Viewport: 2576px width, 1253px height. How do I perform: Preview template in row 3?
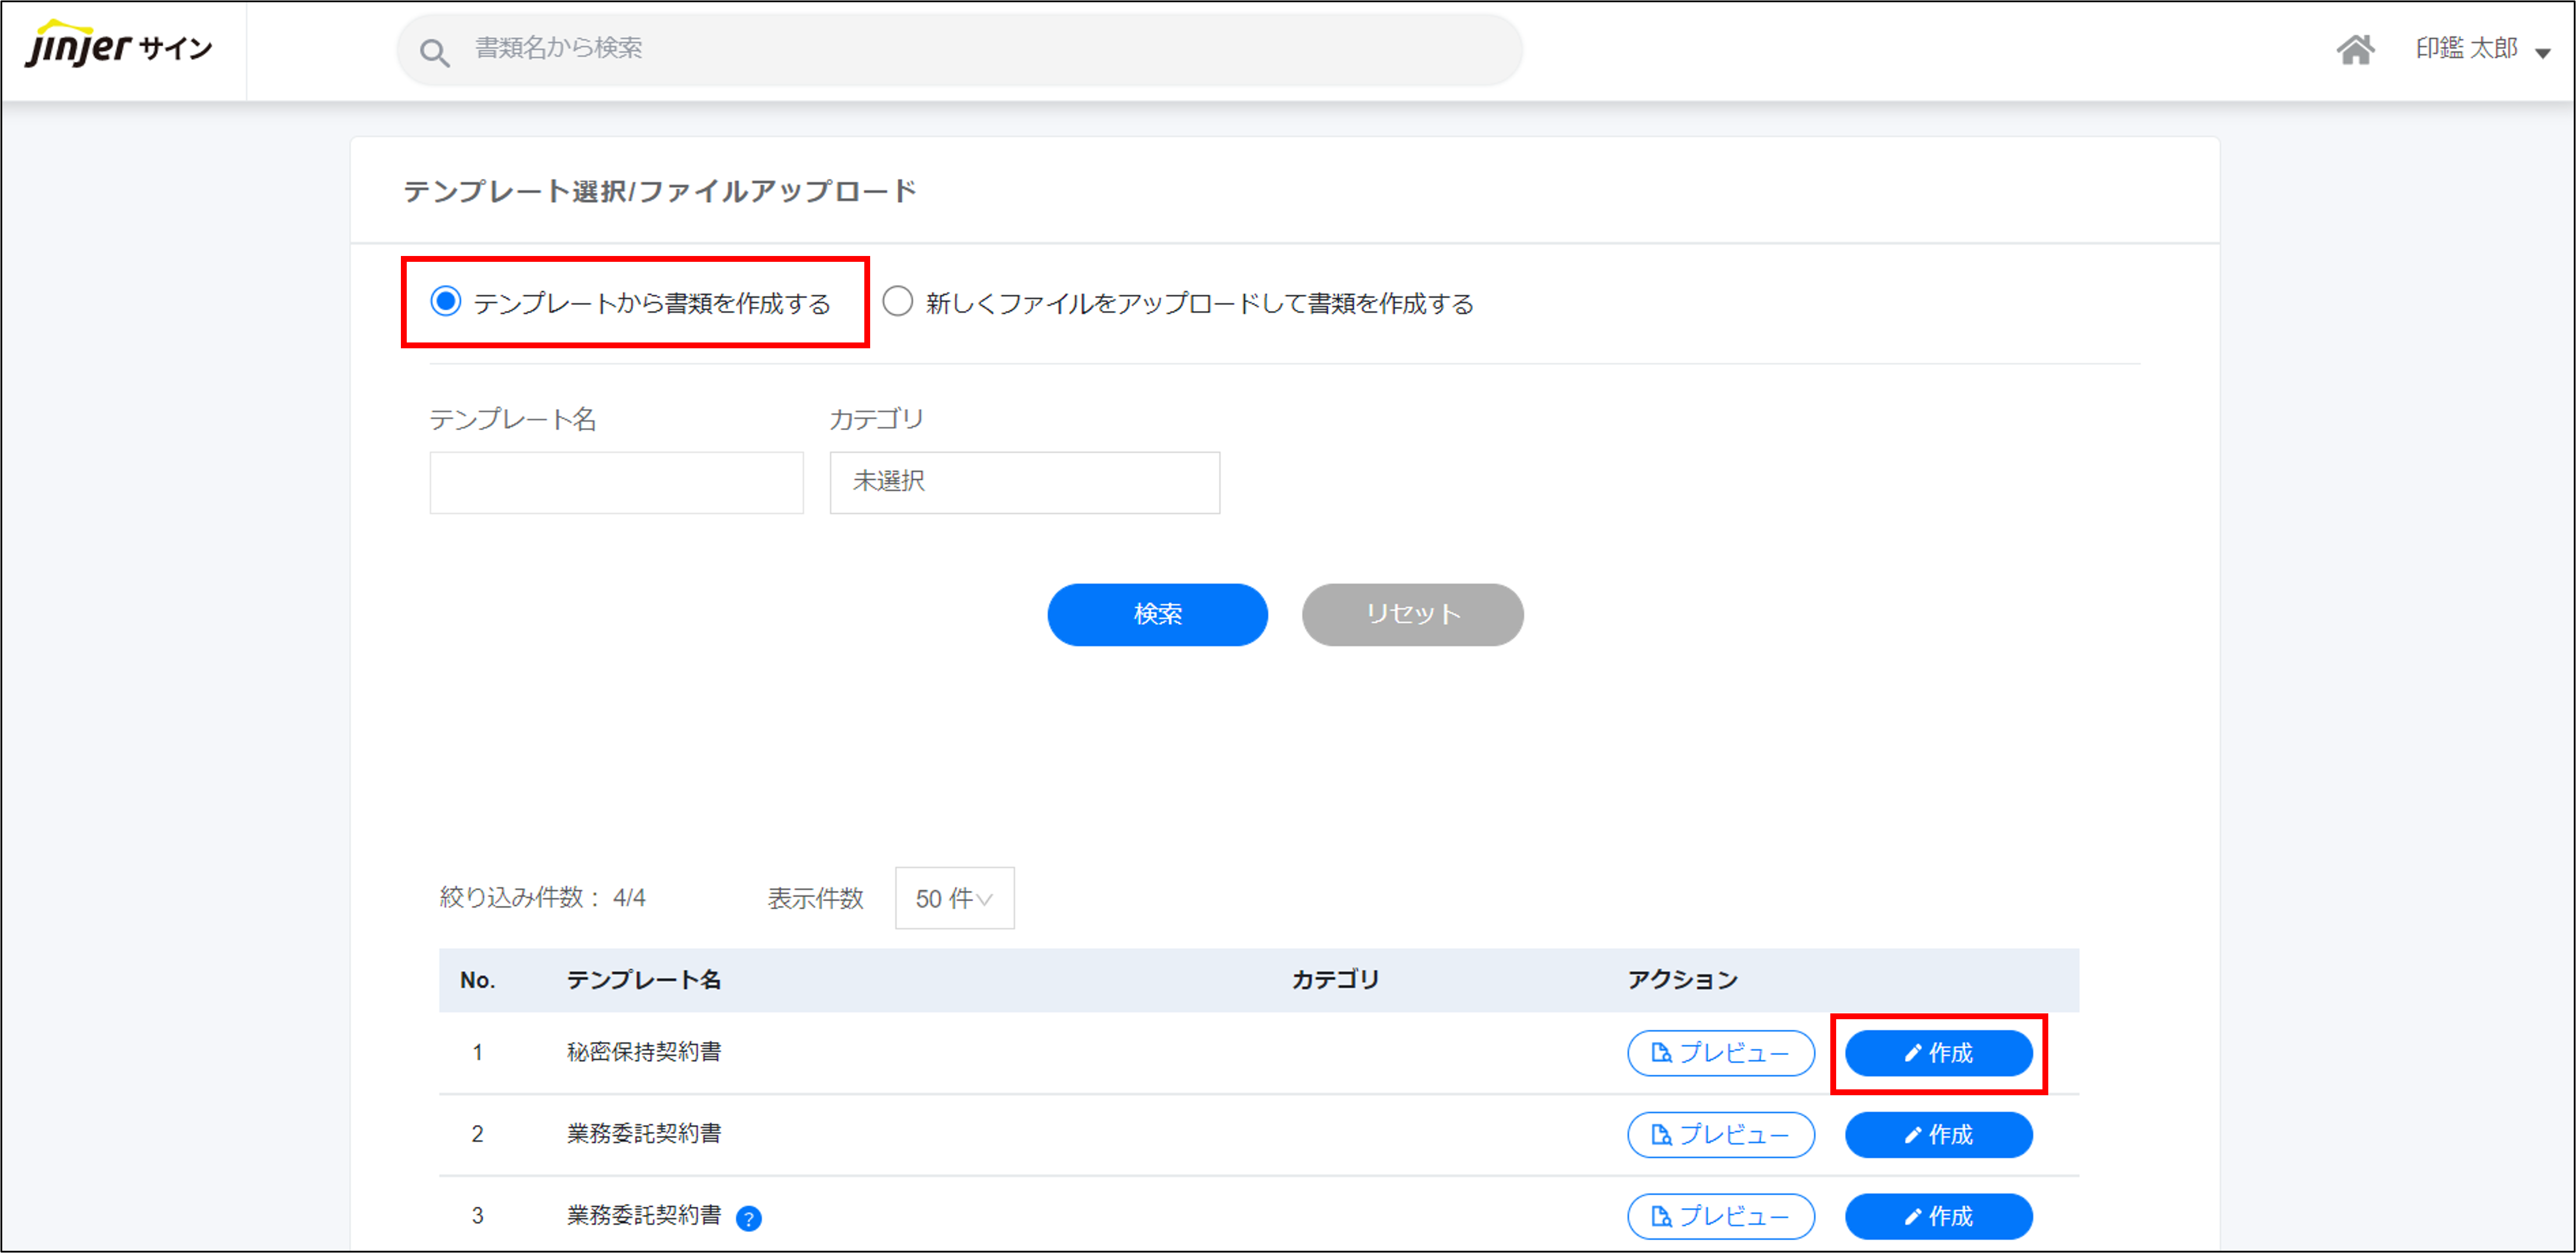(1720, 1216)
